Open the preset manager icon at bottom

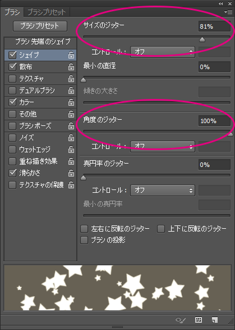[x=199, y=320]
